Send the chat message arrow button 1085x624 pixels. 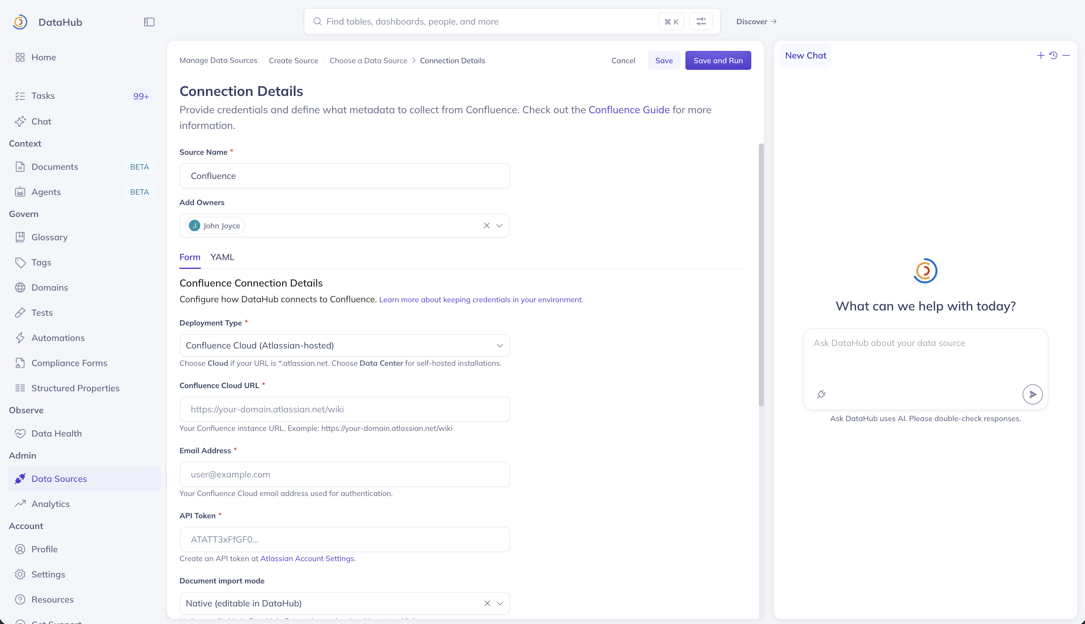[x=1032, y=394]
